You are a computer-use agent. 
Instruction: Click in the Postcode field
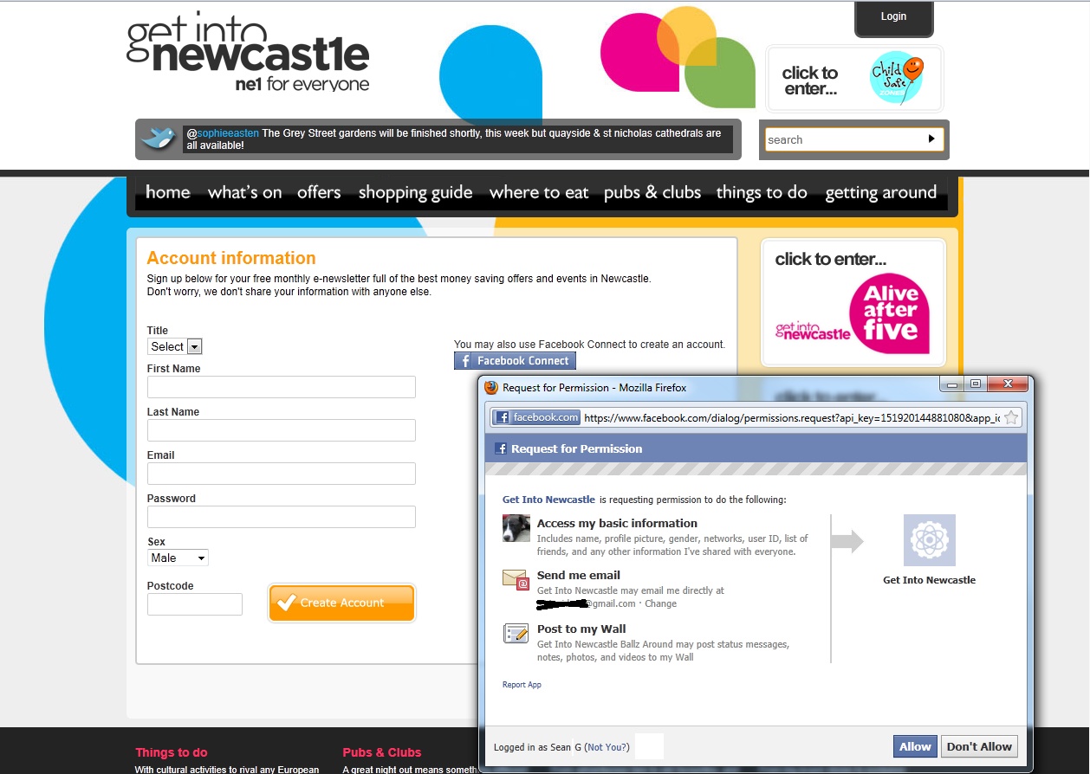point(195,604)
